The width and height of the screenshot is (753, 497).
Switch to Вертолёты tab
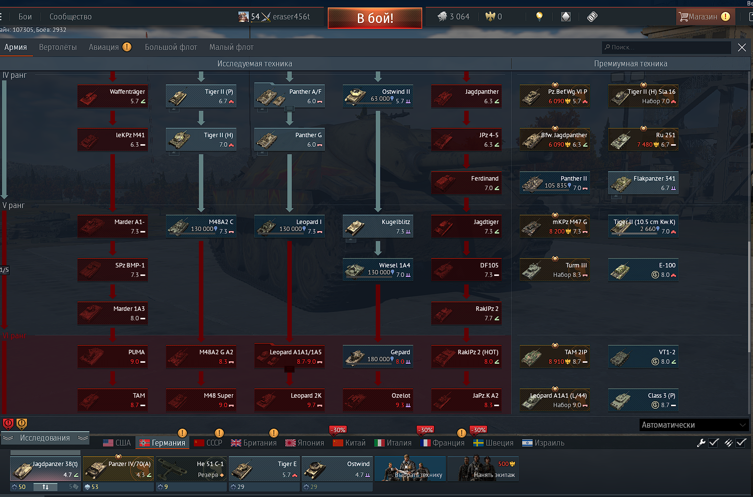click(x=58, y=47)
